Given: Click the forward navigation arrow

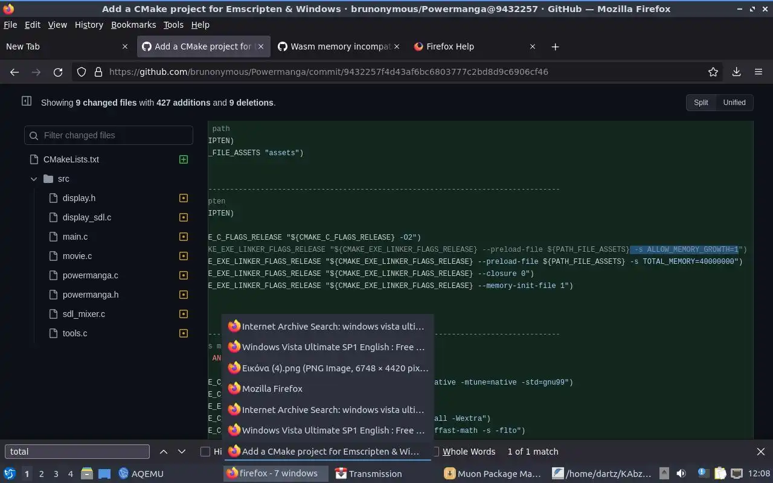Looking at the screenshot, I should coord(36,72).
